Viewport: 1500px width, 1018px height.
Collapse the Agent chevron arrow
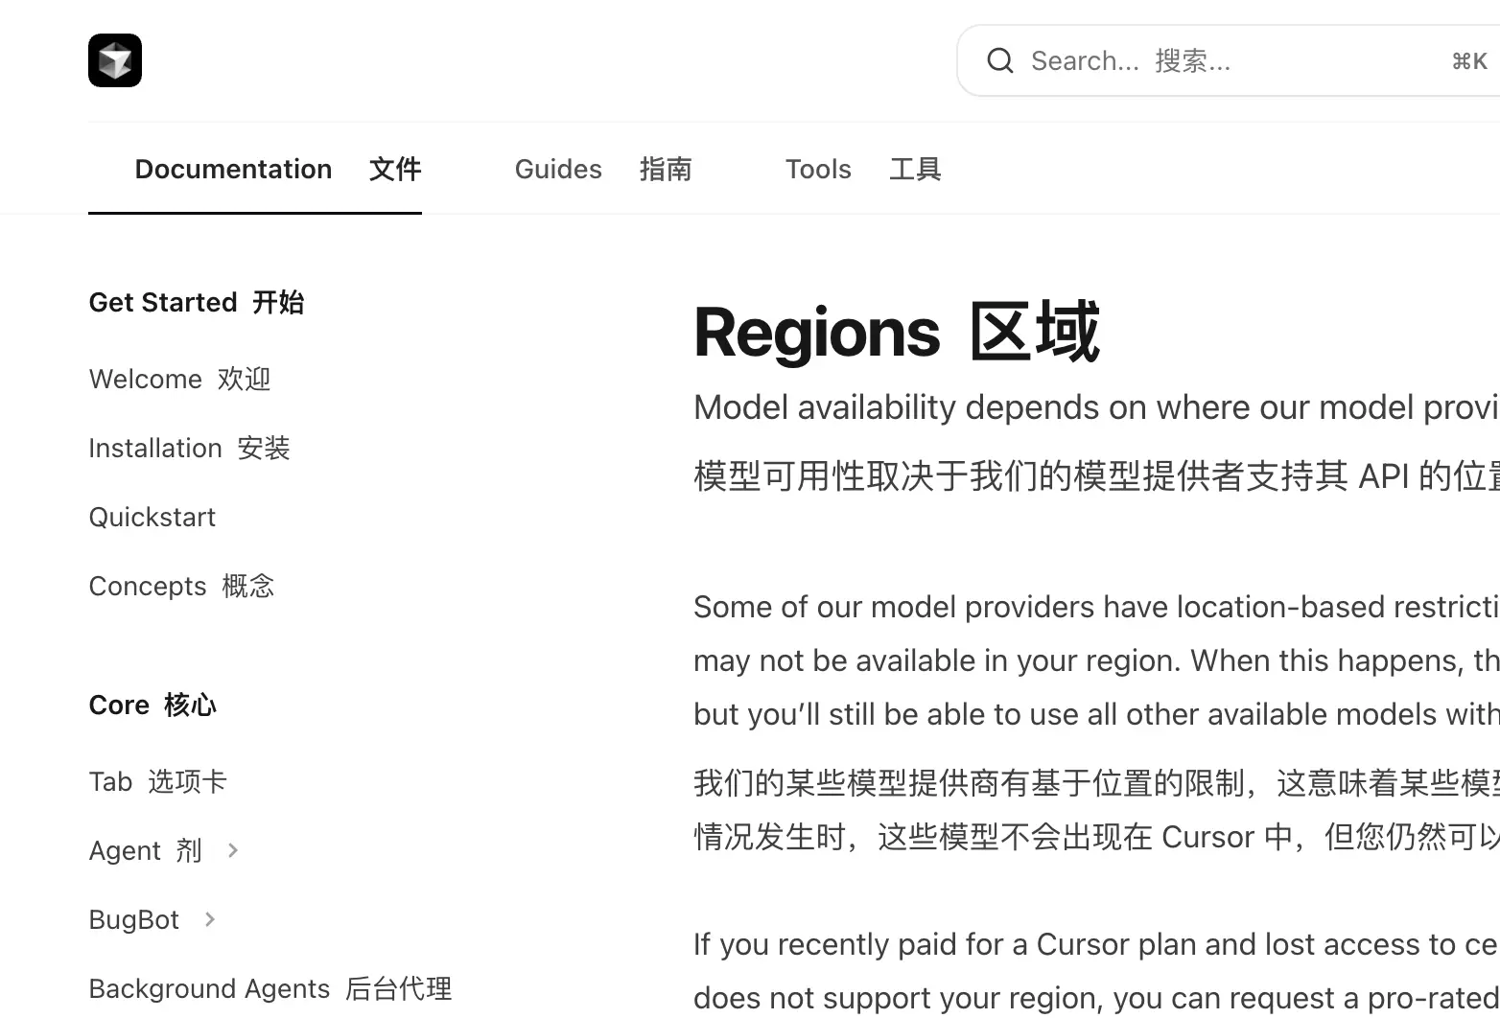pyautogui.click(x=232, y=850)
